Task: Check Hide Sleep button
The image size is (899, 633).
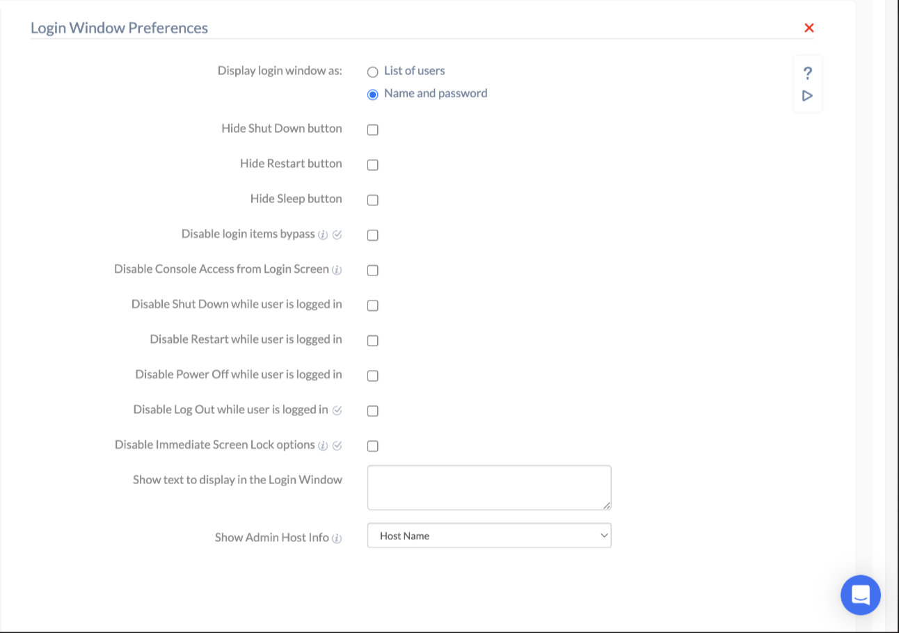Action: coord(372,200)
